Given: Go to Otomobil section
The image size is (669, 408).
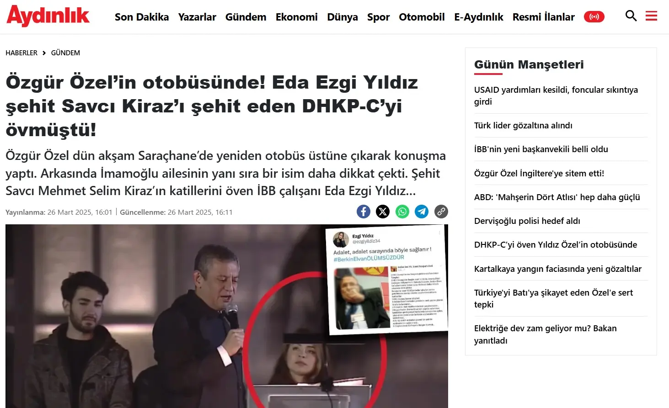Looking at the screenshot, I should point(422,17).
